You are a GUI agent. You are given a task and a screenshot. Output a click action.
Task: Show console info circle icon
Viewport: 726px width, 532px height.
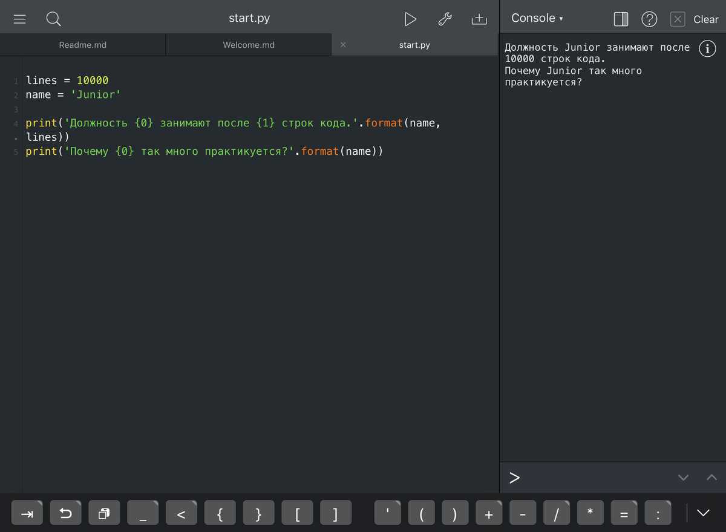[x=707, y=49]
